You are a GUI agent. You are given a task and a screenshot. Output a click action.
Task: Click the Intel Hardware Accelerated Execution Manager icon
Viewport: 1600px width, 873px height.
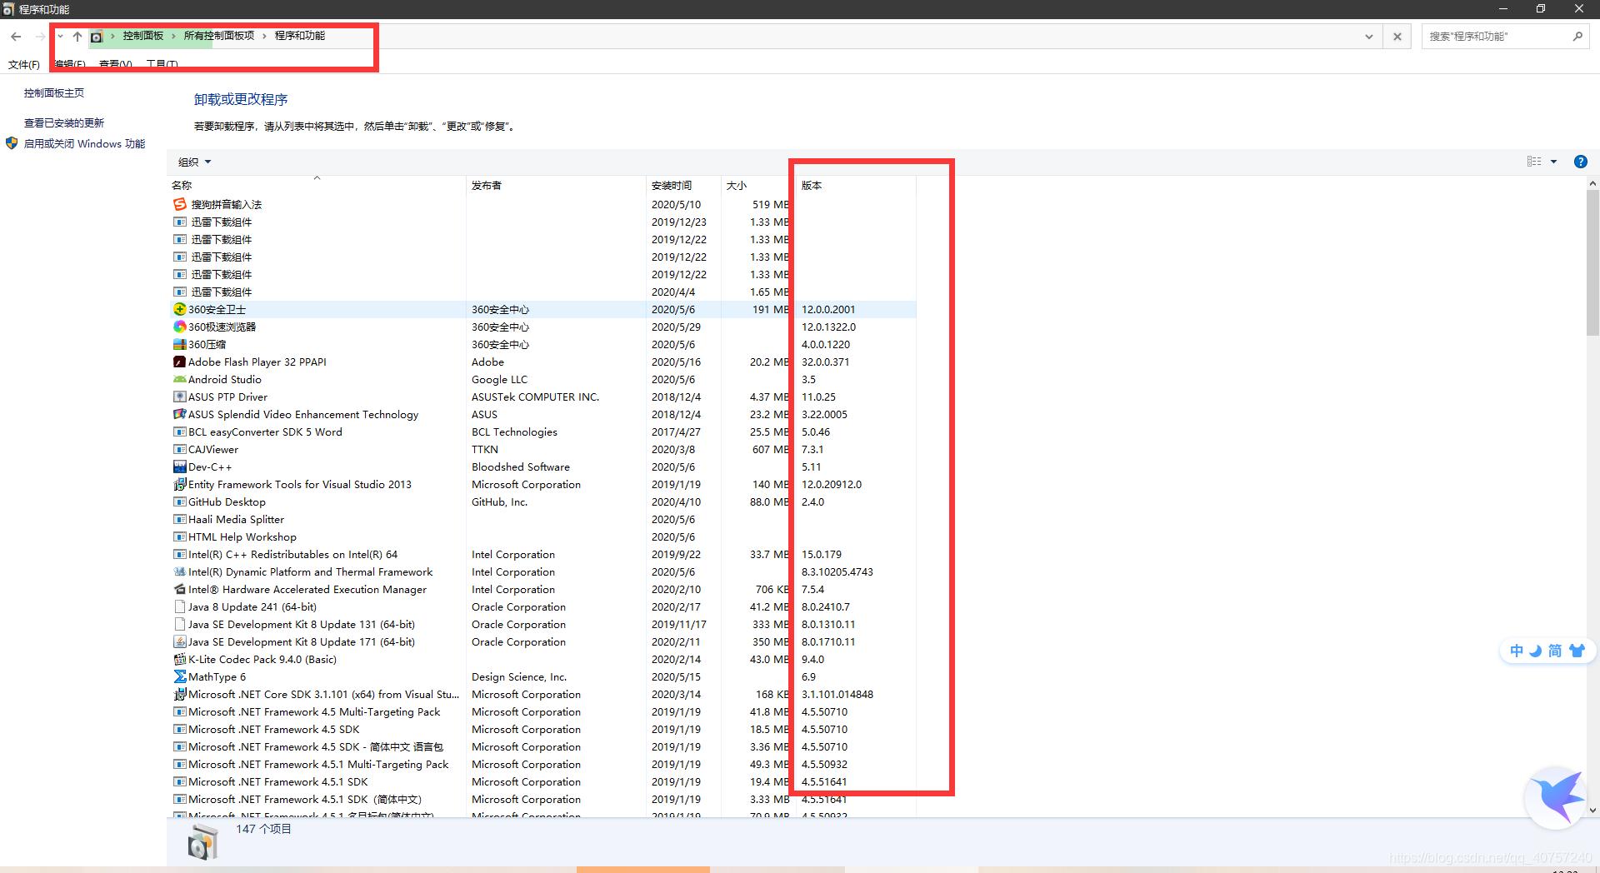point(179,589)
